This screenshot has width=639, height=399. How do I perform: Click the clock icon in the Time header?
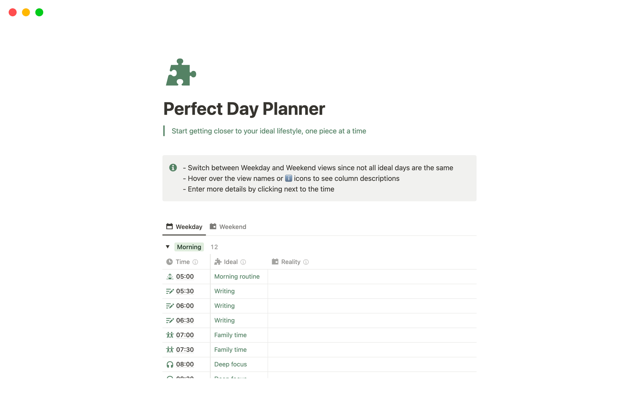pyautogui.click(x=170, y=262)
